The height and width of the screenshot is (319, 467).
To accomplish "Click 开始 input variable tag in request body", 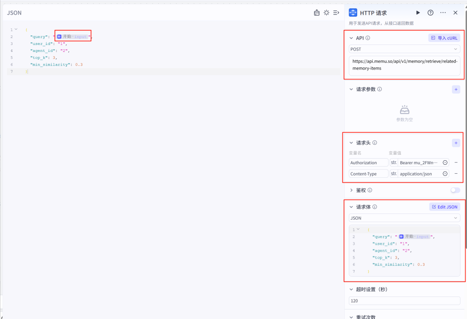I will pyautogui.click(x=414, y=236).
